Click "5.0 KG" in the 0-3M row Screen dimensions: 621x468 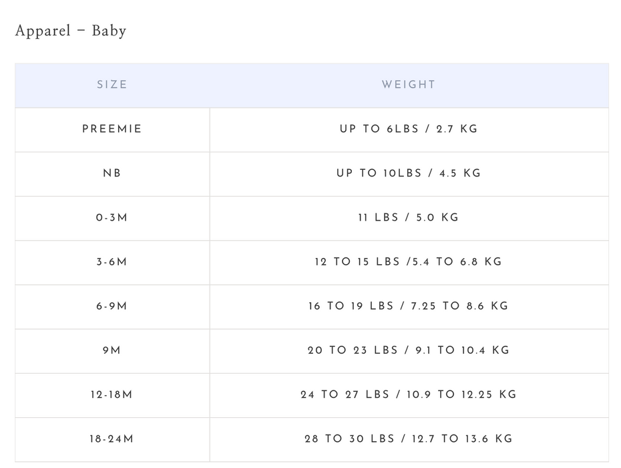pos(437,218)
